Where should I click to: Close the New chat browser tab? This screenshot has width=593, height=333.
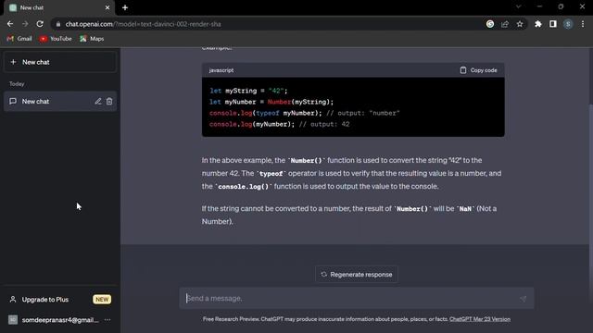click(107, 7)
